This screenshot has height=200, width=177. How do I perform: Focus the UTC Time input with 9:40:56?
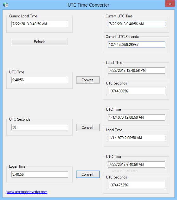click(40, 80)
